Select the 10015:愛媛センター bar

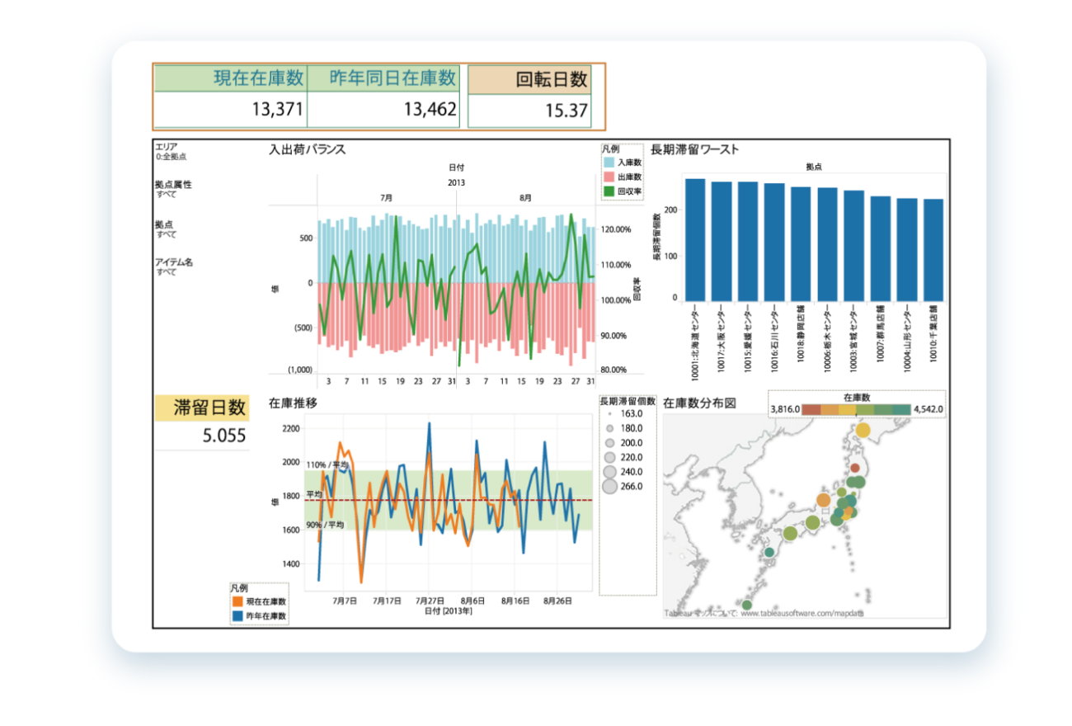[x=748, y=241]
